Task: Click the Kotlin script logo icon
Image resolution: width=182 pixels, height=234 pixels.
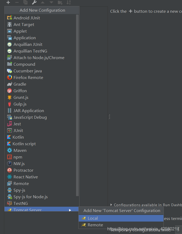Action: [x=9, y=144]
